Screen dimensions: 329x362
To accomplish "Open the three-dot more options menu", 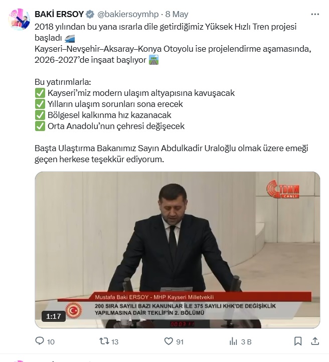I will point(315,15).
